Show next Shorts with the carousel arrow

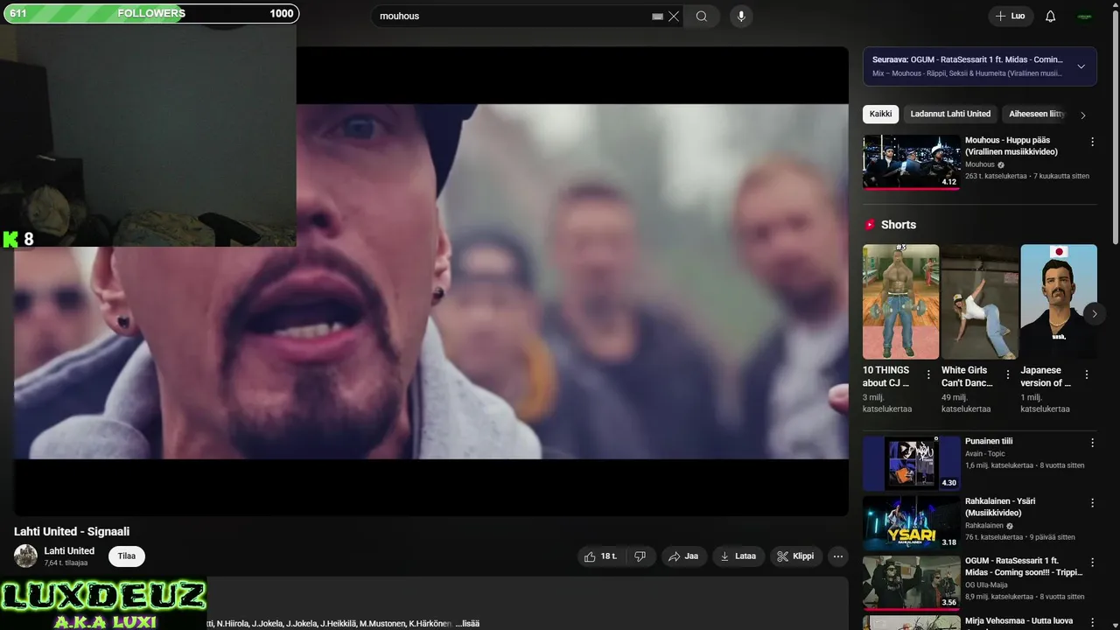pos(1094,313)
